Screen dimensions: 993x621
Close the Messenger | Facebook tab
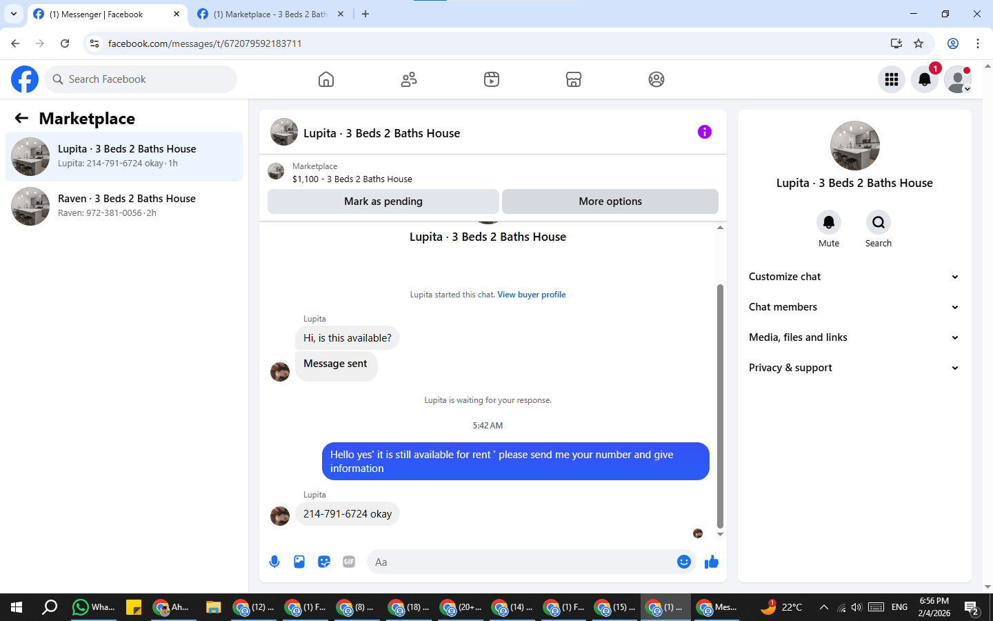[x=177, y=14]
